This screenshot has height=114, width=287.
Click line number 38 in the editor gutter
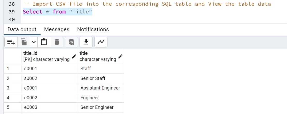[x=12, y=4]
